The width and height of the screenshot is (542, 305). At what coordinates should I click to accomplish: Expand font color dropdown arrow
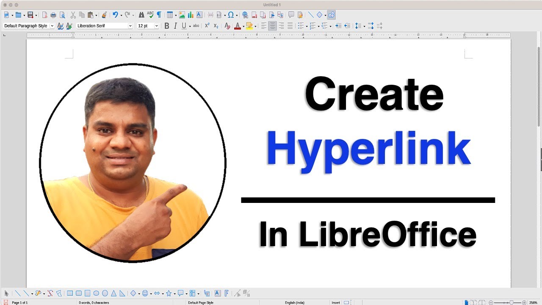[x=243, y=26]
